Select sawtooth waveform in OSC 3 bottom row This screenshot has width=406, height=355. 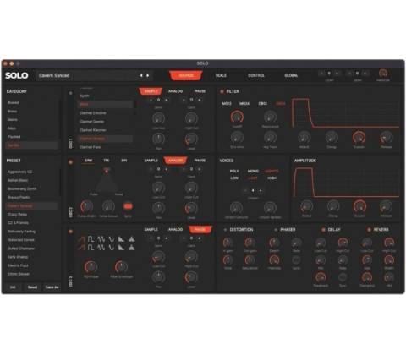tap(82, 248)
